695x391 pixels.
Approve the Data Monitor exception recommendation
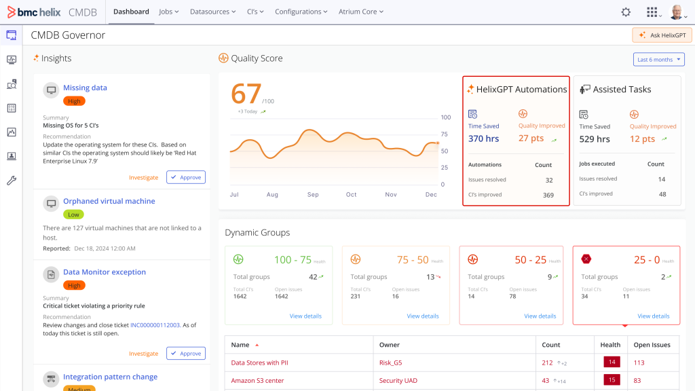coord(186,353)
